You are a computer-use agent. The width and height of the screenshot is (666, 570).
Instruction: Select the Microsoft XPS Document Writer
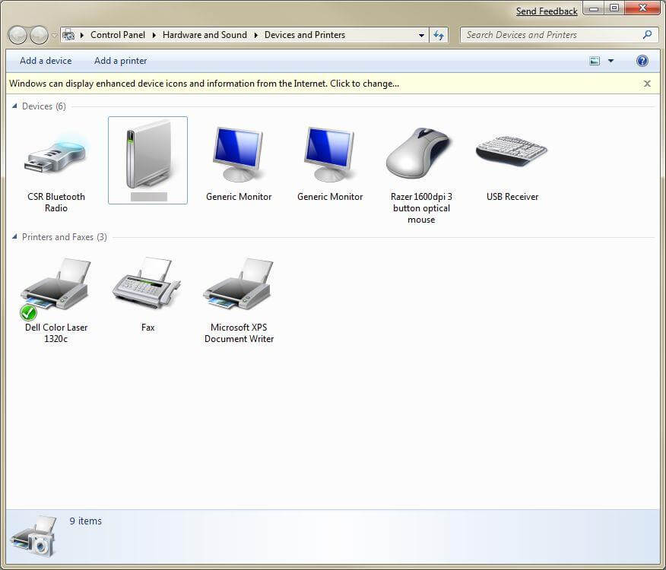point(238,285)
